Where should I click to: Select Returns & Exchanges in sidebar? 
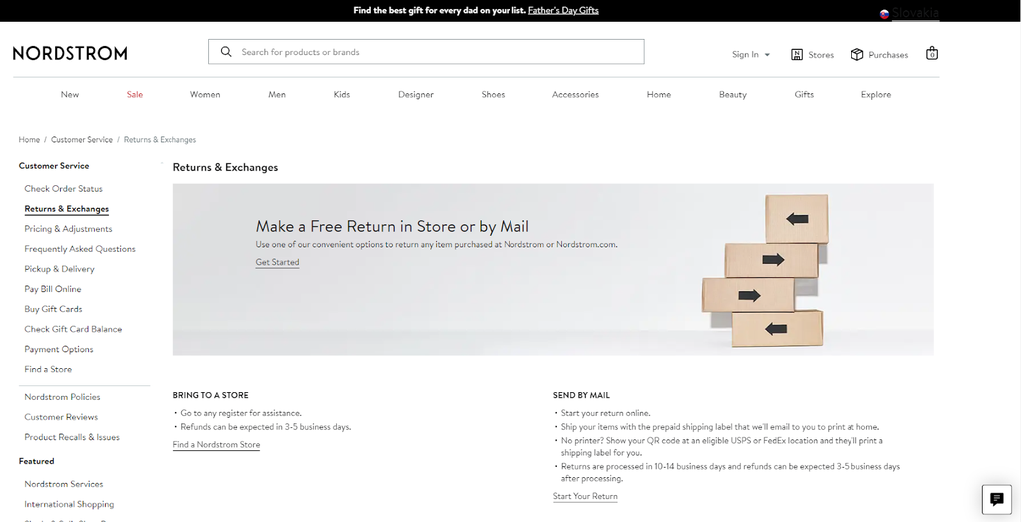coord(67,209)
